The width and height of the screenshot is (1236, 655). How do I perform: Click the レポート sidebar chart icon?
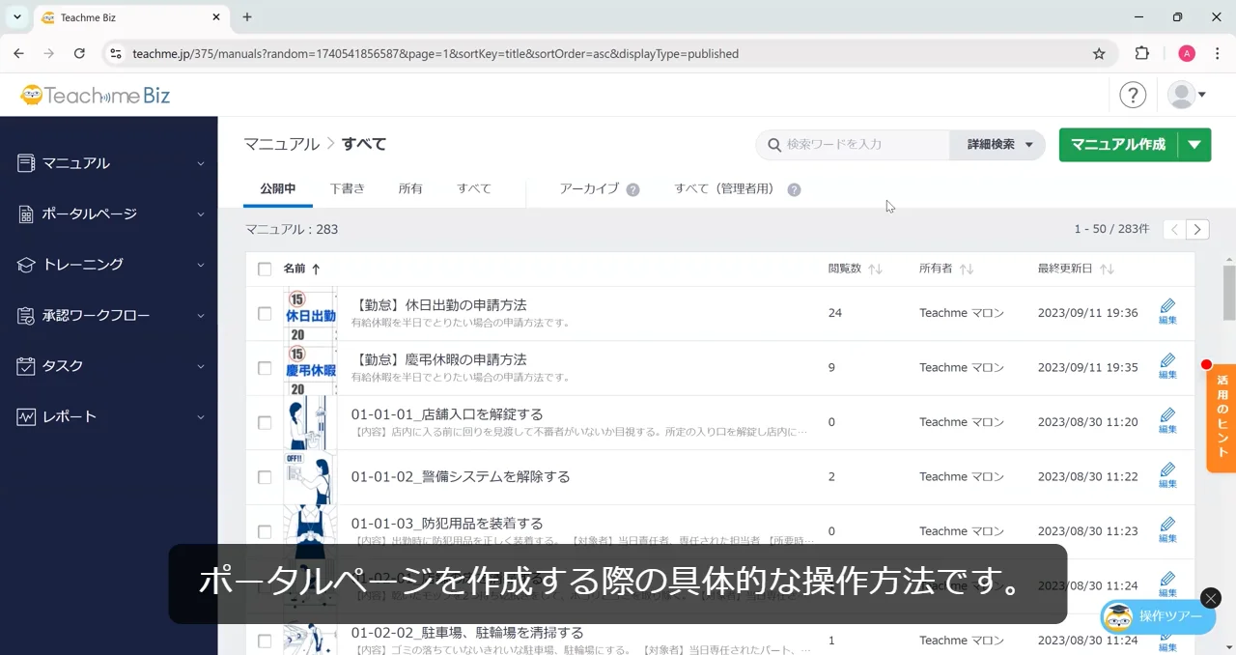pyautogui.click(x=26, y=416)
